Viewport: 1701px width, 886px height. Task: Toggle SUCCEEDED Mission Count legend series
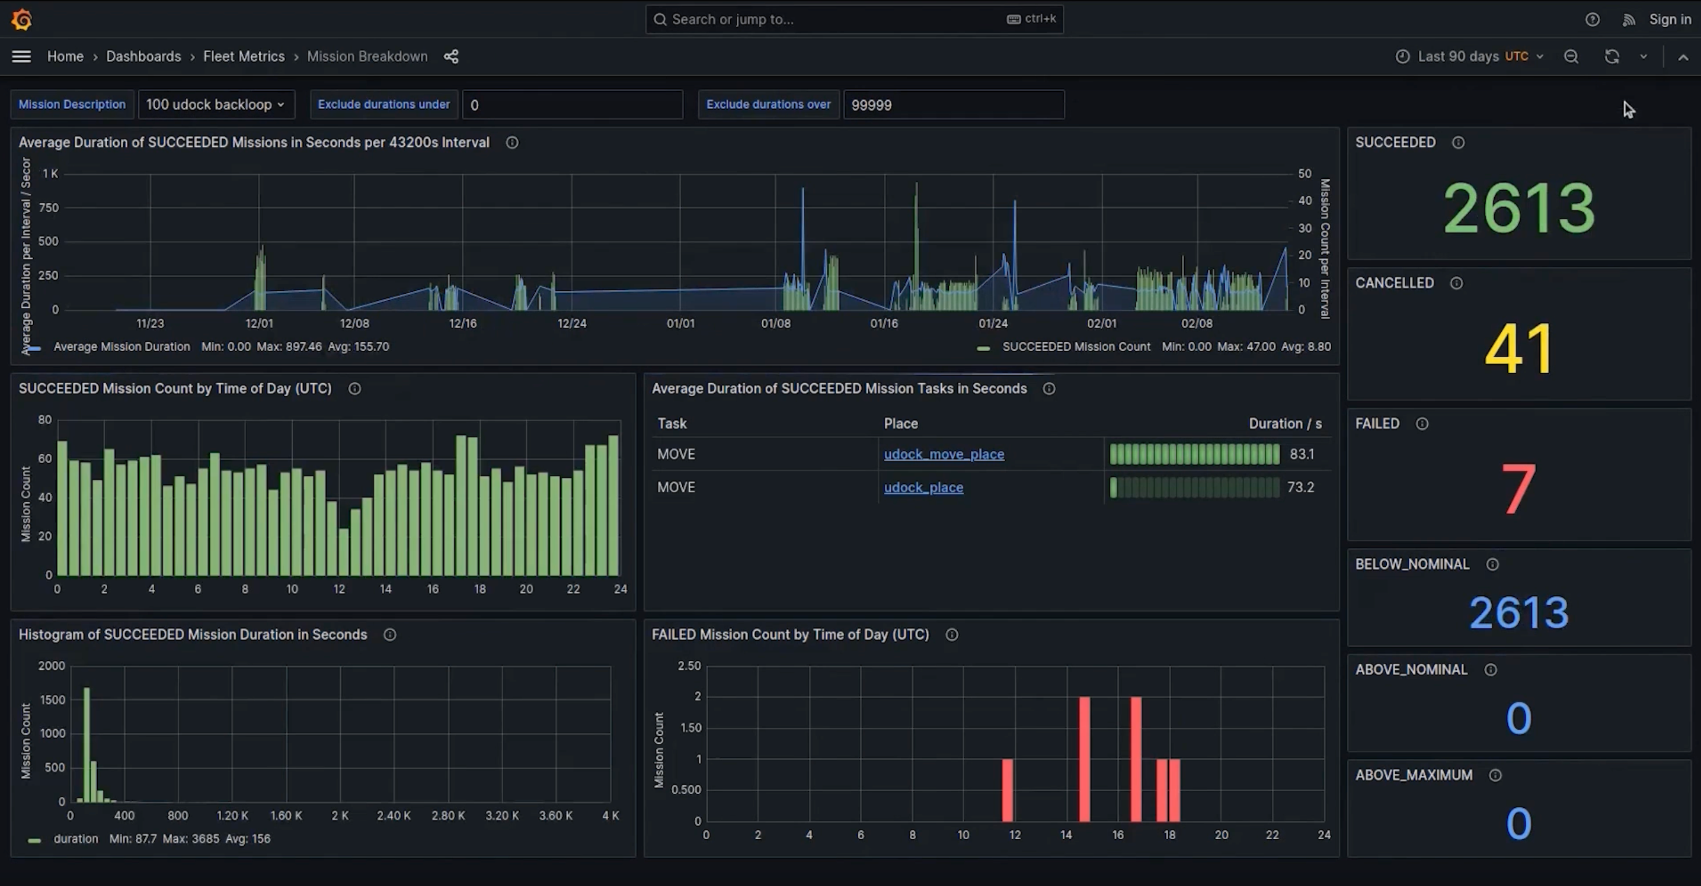click(1076, 346)
